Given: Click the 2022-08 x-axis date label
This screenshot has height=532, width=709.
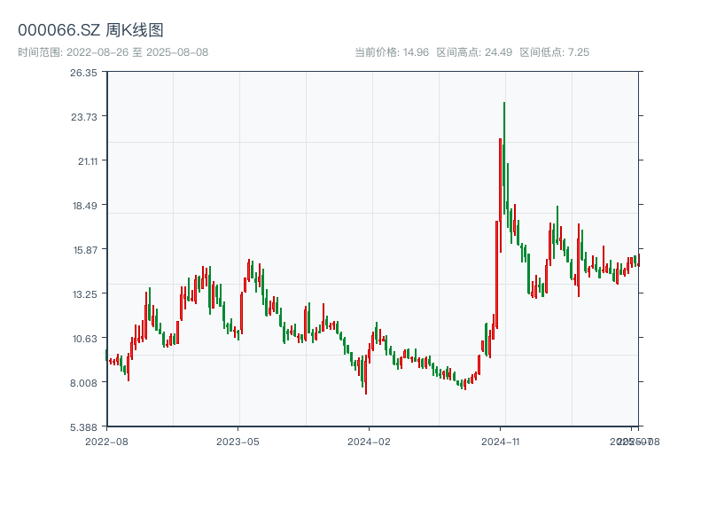Looking at the screenshot, I should point(106,441).
